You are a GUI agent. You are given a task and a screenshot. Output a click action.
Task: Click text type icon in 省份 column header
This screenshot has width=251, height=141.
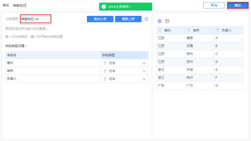(160, 30)
